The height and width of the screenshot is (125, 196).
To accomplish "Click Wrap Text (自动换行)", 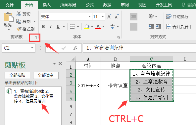I will tap(177, 16).
